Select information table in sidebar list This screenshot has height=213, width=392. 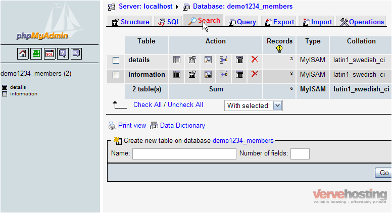point(24,94)
